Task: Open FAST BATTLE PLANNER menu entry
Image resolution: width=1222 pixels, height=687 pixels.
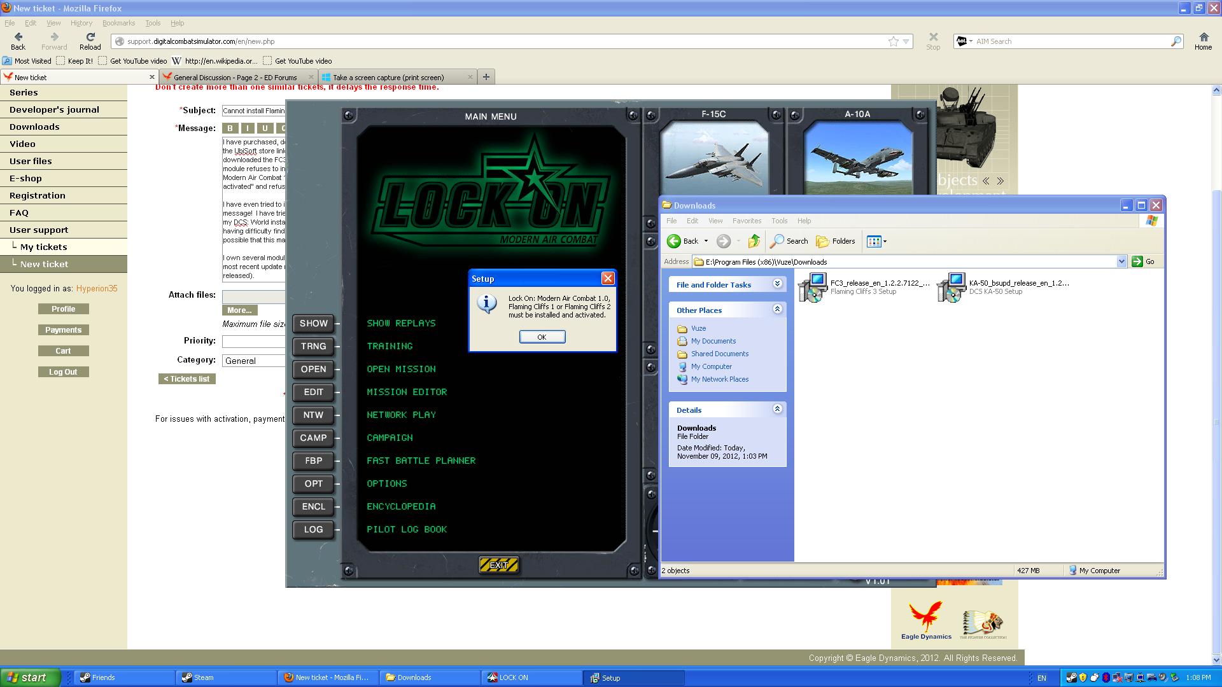Action: tap(421, 461)
